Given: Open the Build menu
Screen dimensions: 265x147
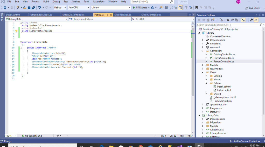Looking at the screenshot, I should (x=46, y=2).
